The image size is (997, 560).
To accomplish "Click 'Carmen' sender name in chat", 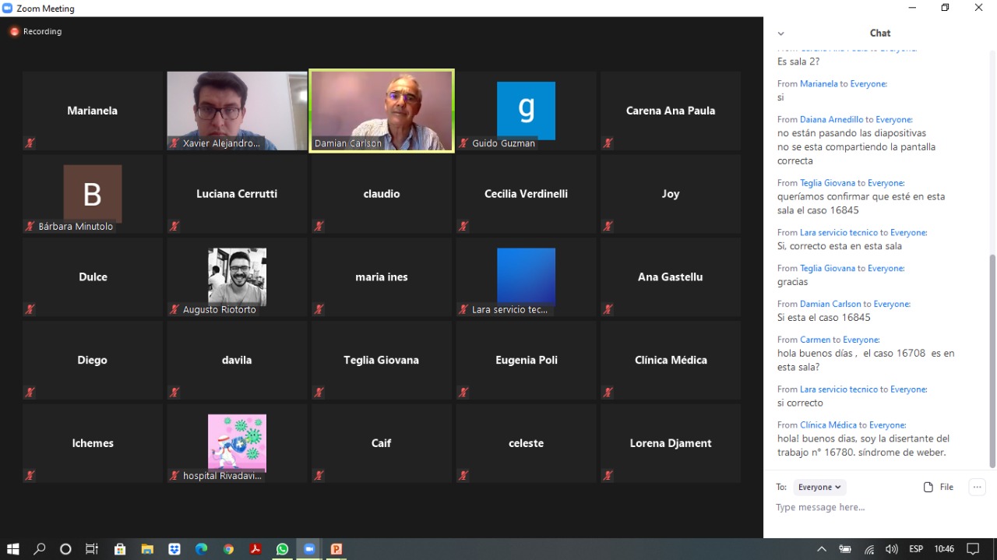I will tap(815, 340).
